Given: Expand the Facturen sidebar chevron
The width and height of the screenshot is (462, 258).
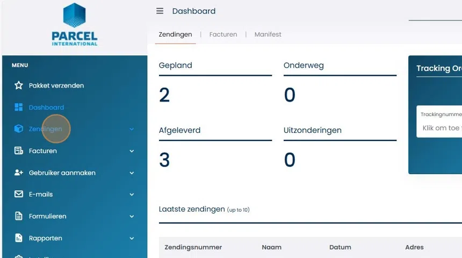Looking at the screenshot, I should (x=132, y=151).
